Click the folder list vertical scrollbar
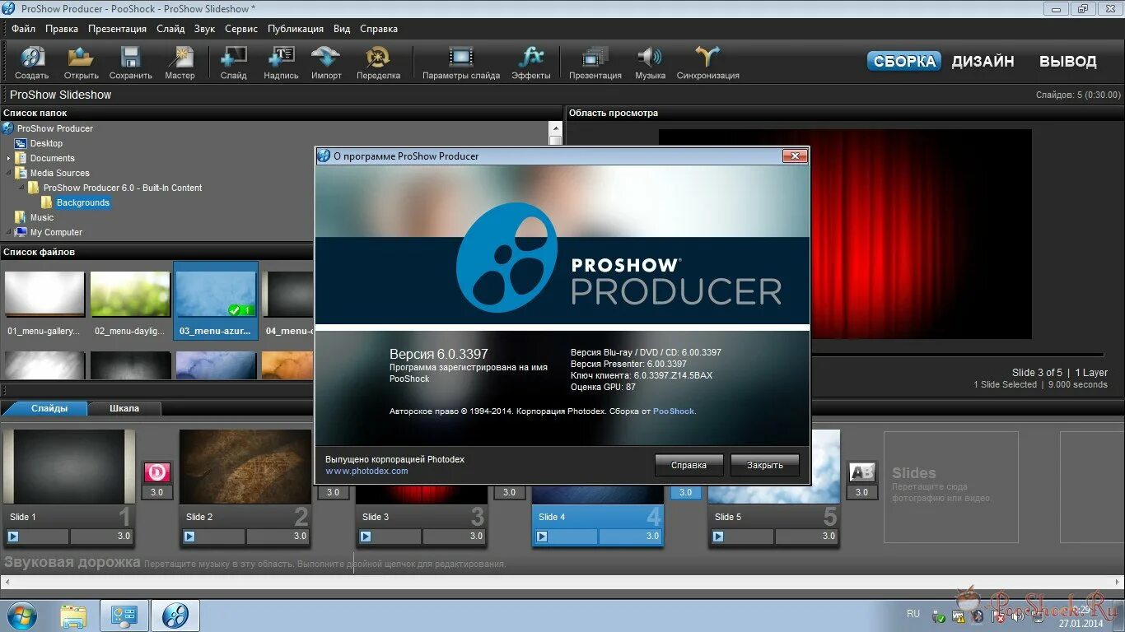The image size is (1125, 632). tap(556, 182)
